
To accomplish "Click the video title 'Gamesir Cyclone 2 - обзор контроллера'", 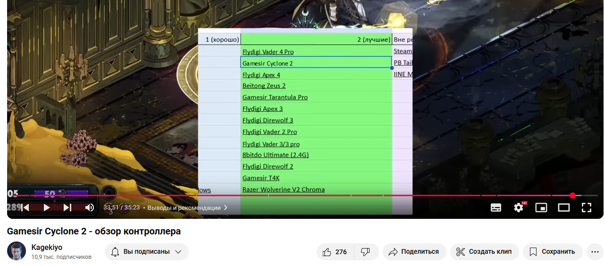I will click(x=94, y=232).
